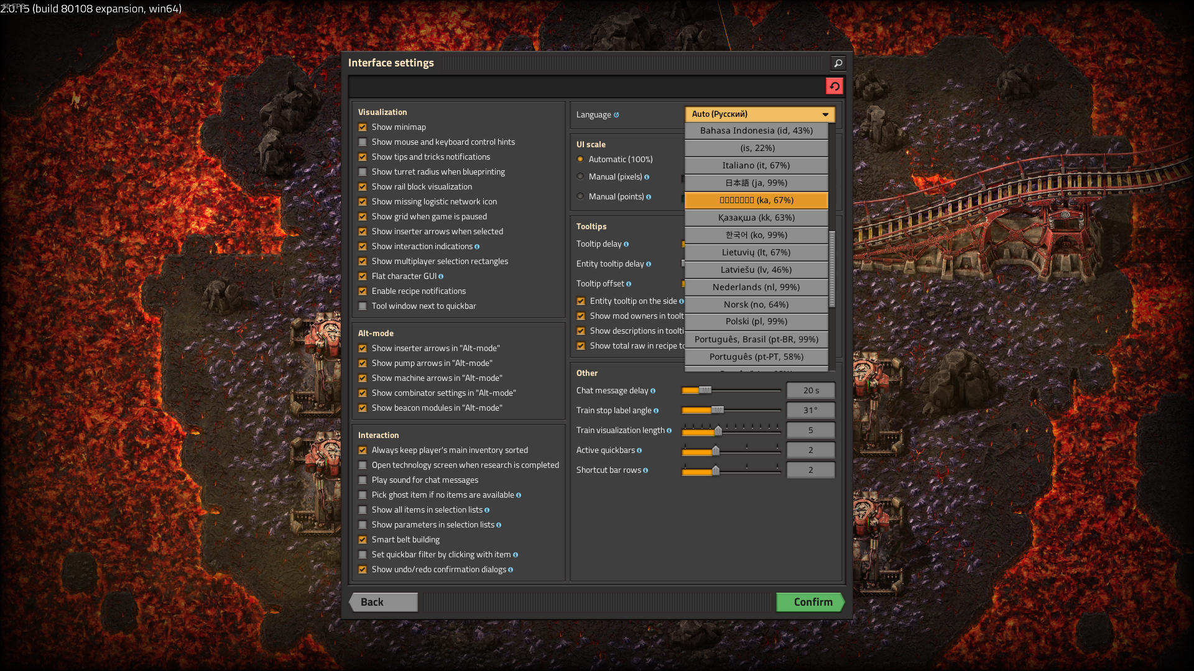Choose highlighted (ka, 67%) language entry
Image resolution: width=1194 pixels, height=671 pixels.
[x=756, y=200]
